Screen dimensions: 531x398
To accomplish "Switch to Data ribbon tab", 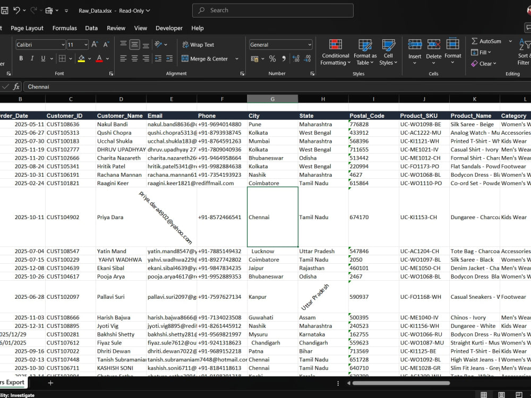I will 91,28.
